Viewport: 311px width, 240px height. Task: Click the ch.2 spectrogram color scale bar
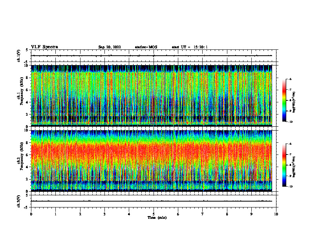click(284, 165)
